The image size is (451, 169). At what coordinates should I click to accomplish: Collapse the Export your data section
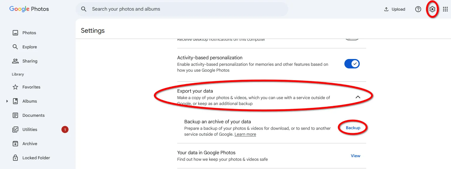[358, 97]
